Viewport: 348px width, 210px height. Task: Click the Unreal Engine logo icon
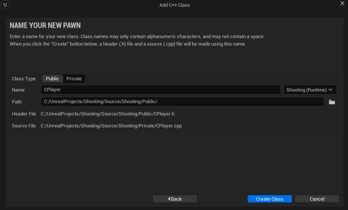tap(5, 4)
